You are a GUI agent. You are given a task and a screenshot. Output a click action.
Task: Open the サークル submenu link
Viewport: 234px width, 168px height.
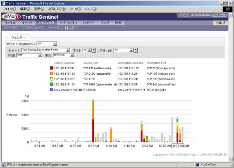coord(54,28)
